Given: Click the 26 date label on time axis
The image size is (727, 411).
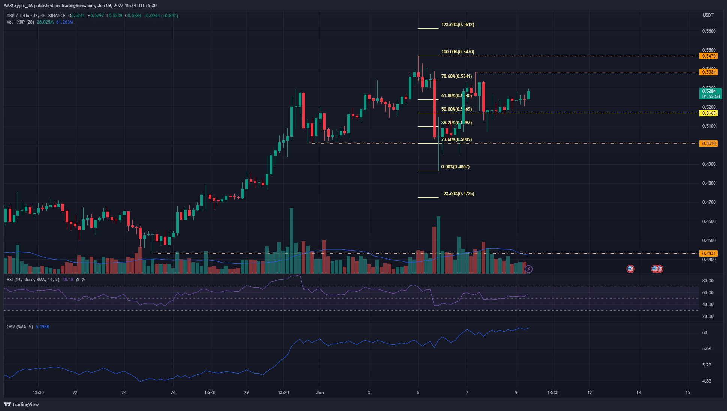Looking at the screenshot, I should click(173, 393).
